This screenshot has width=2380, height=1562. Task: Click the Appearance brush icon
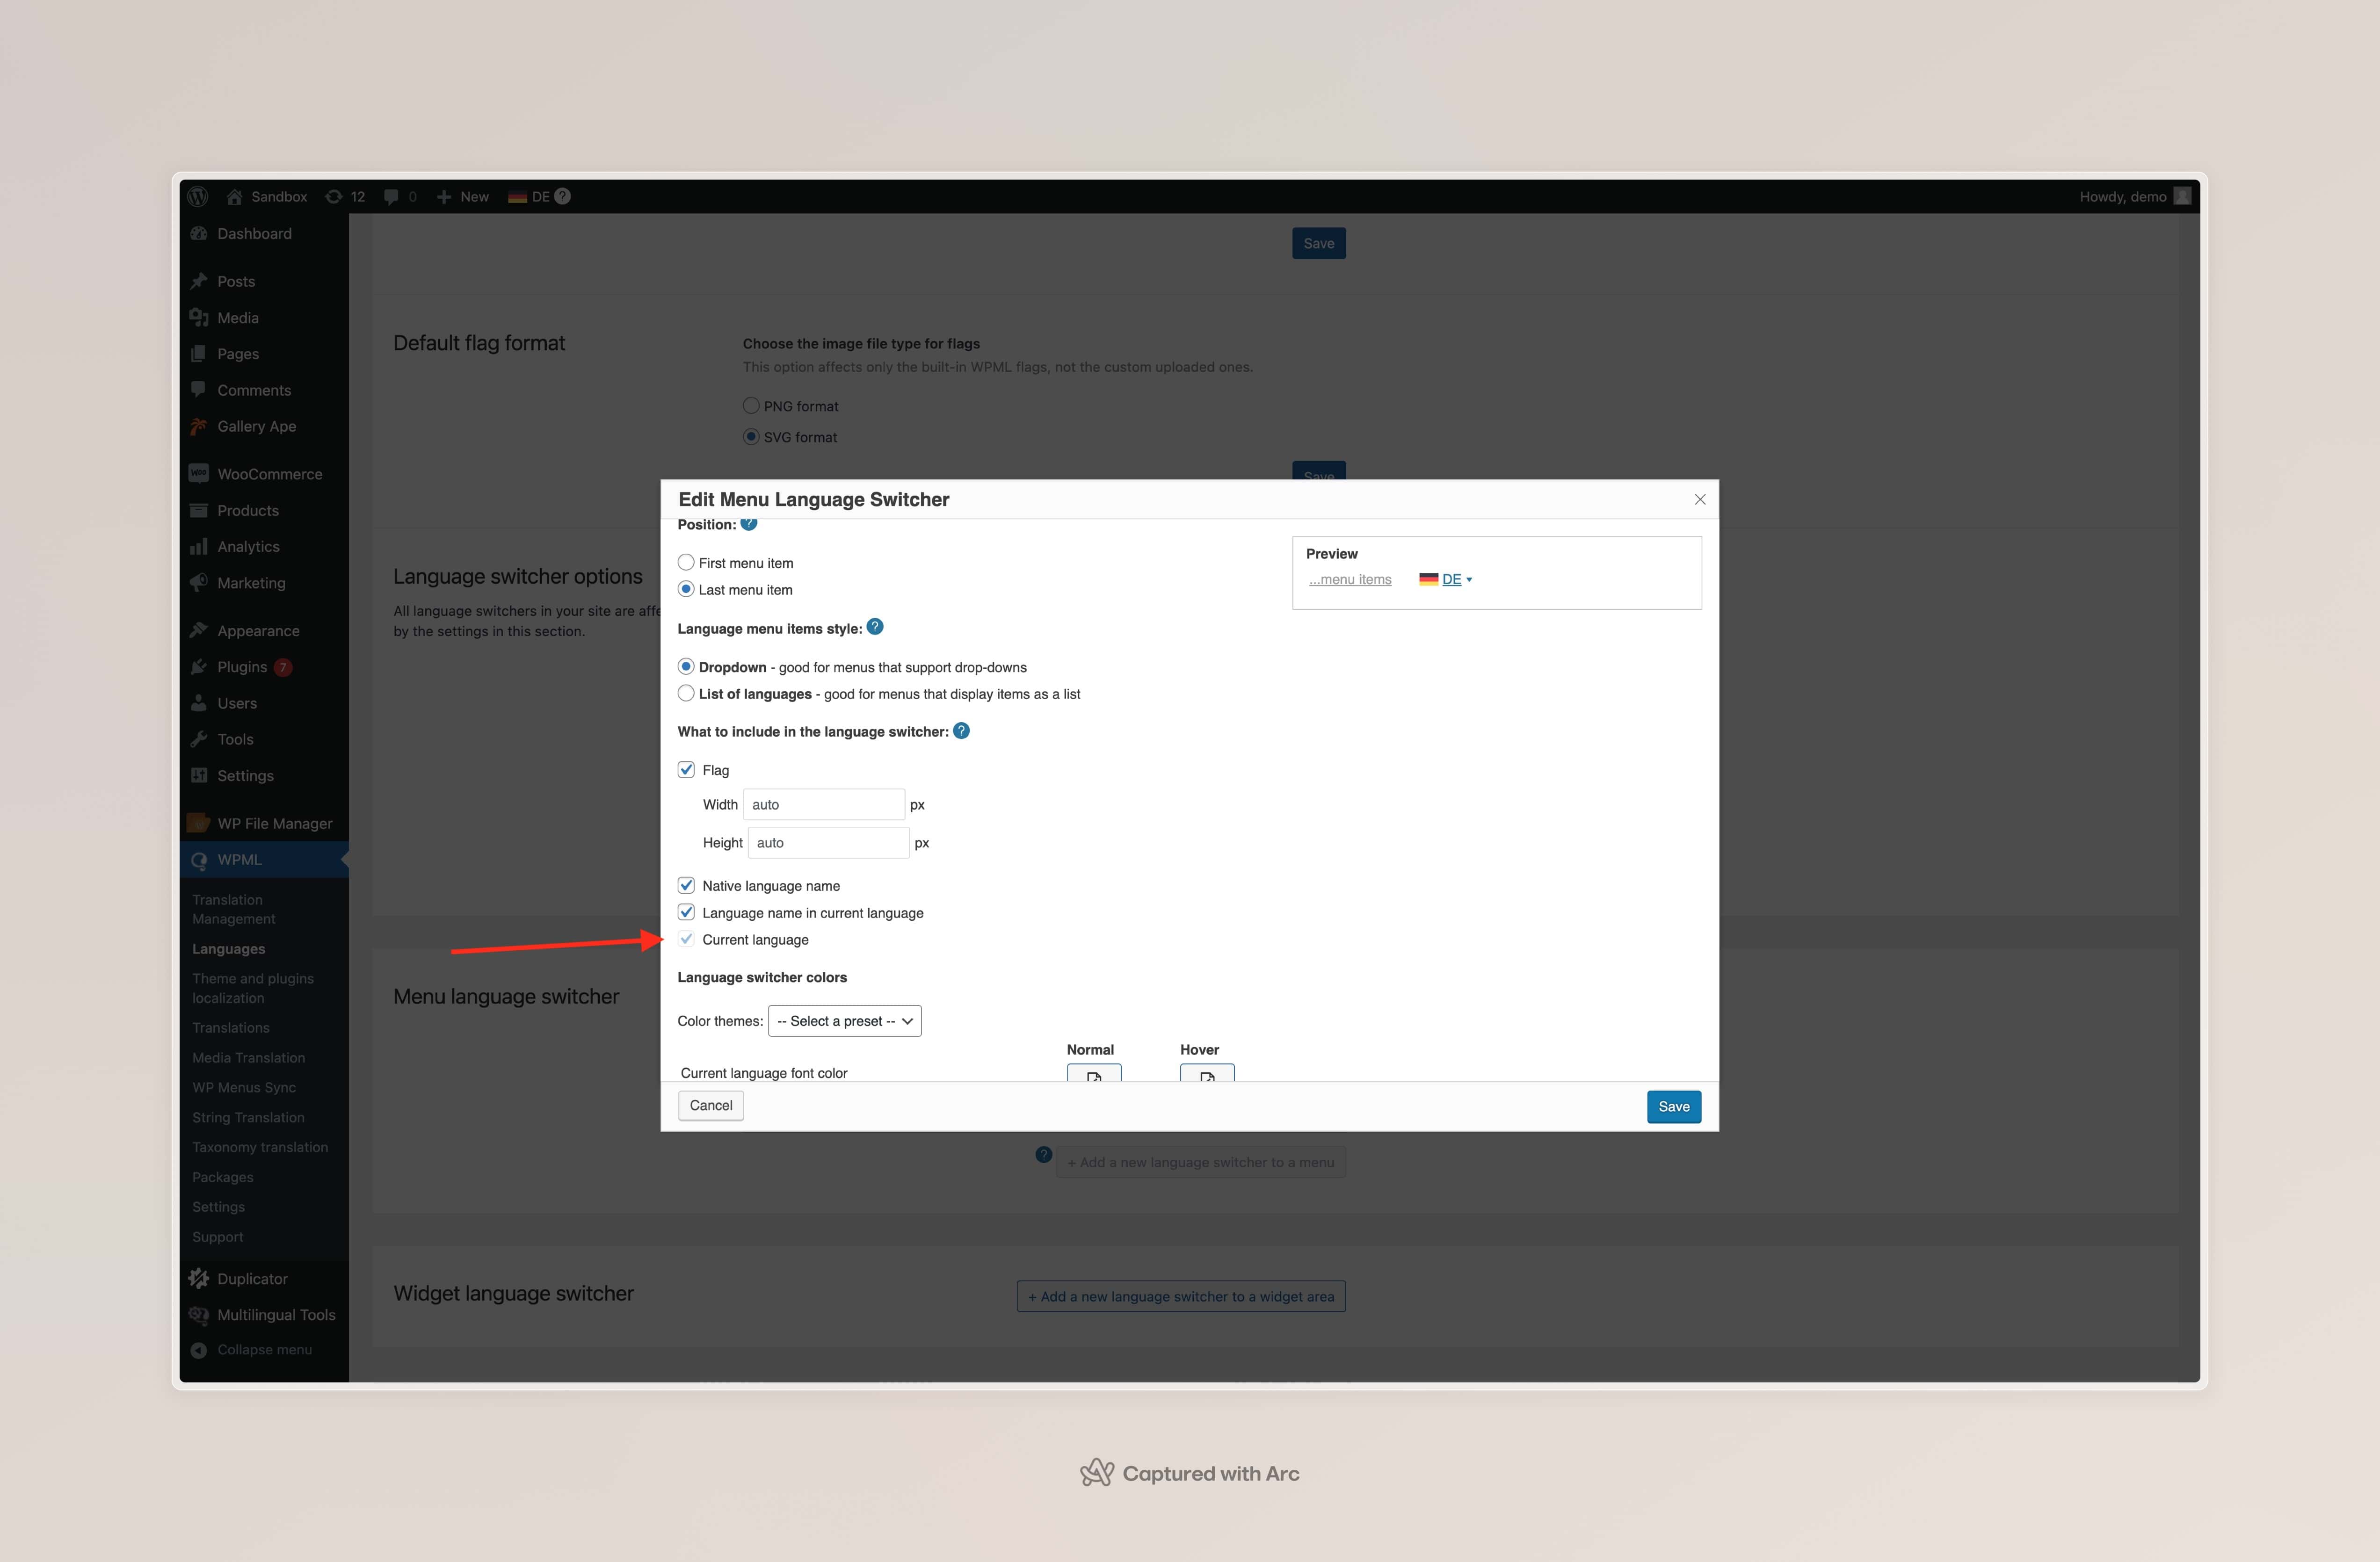[x=198, y=630]
